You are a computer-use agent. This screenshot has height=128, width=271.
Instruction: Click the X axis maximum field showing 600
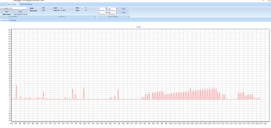pos(111,12)
